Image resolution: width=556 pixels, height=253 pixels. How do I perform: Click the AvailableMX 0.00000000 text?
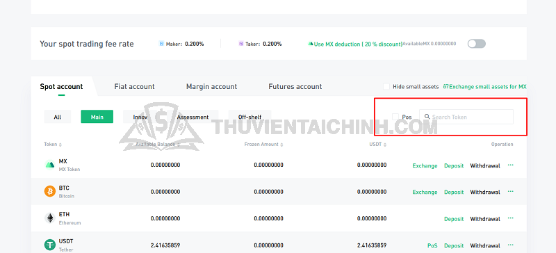(x=429, y=44)
